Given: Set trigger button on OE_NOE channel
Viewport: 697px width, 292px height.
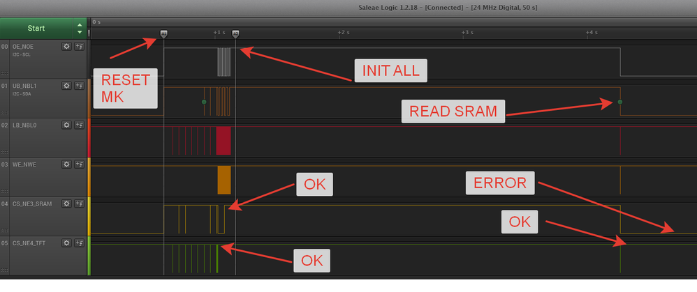Looking at the screenshot, I should click(79, 47).
